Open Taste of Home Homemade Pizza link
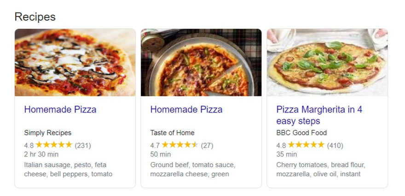This screenshot has width=405, height=196. 186,110
